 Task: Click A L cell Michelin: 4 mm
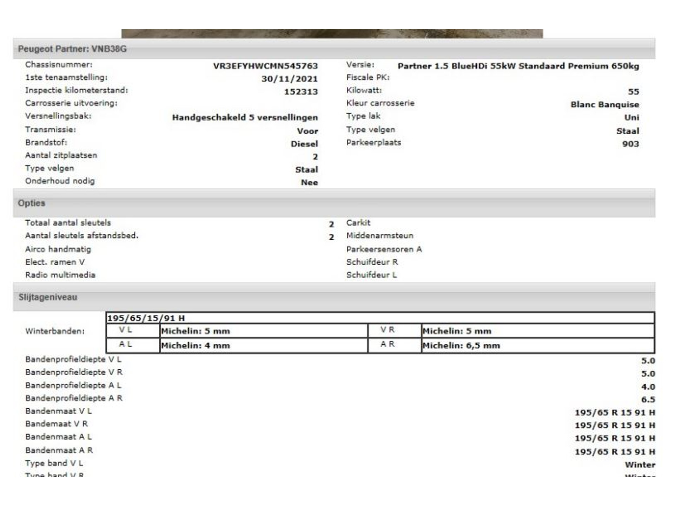point(264,345)
